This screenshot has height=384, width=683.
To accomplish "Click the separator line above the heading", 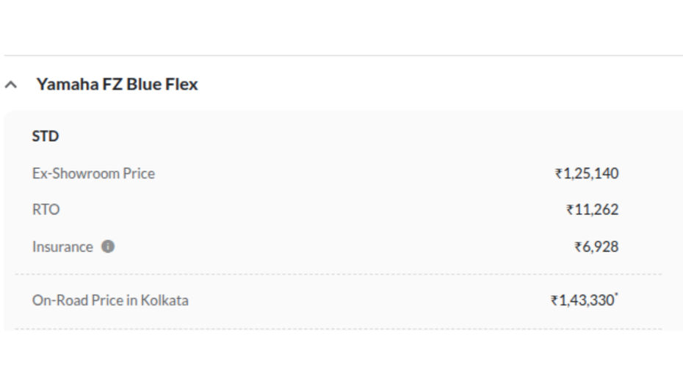I will (344, 55).
